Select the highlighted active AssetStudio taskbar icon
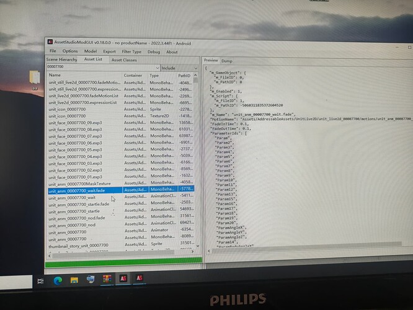This screenshot has height=310, width=413. tap(123, 278)
